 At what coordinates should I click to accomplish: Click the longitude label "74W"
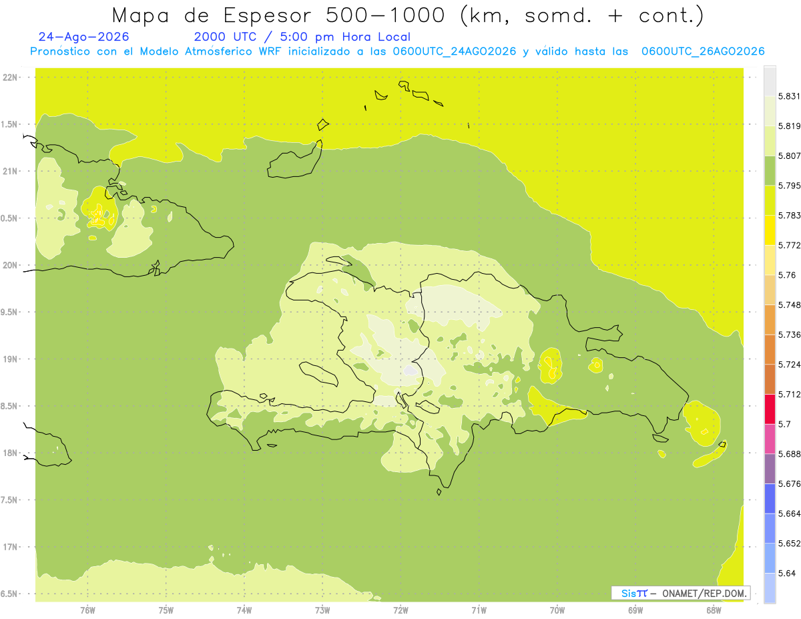(244, 610)
